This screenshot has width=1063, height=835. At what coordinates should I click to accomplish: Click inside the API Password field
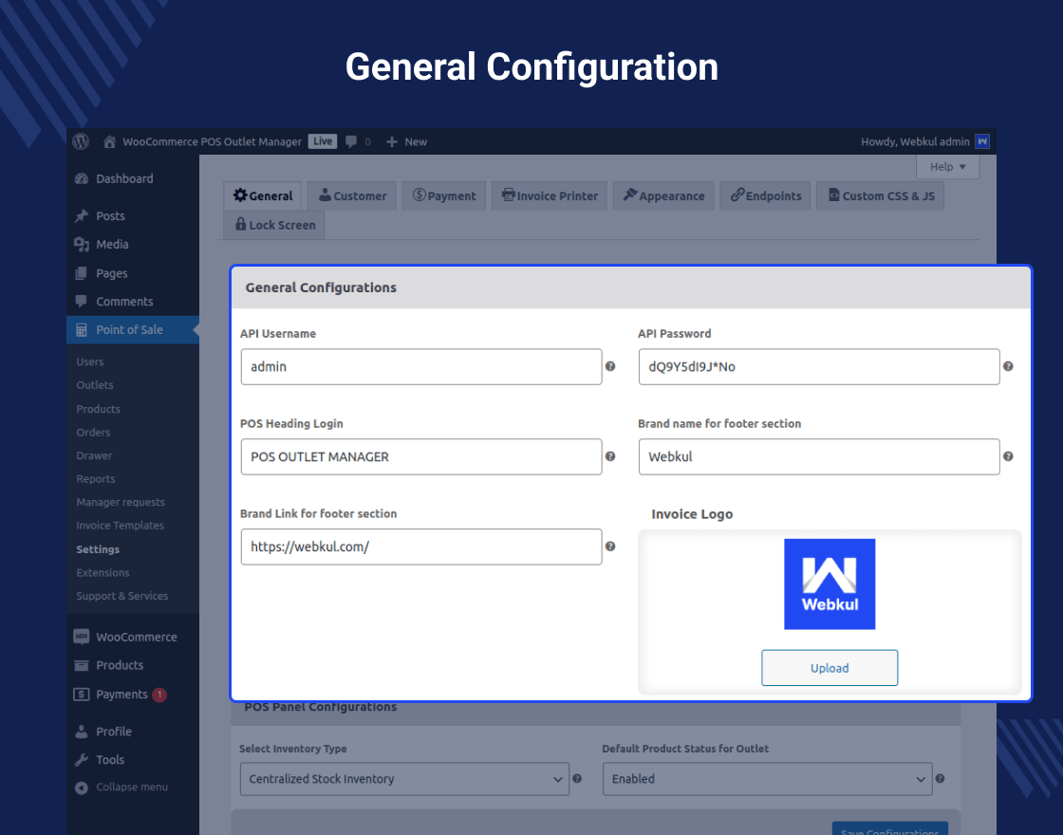point(818,365)
